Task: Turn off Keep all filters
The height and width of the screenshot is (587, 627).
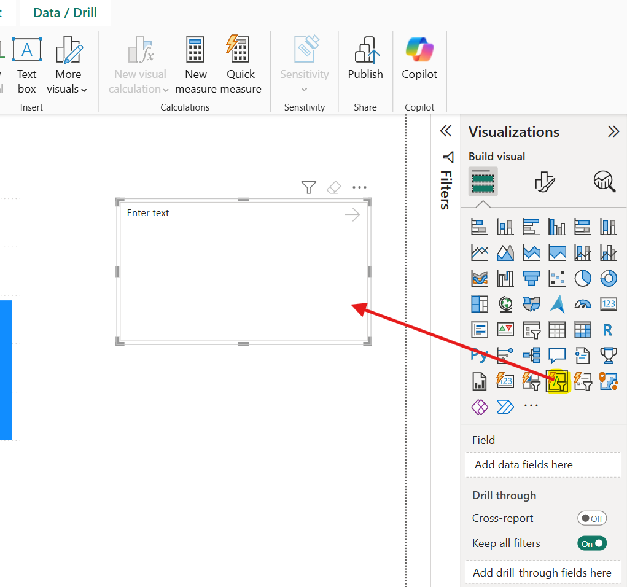Action: (x=591, y=543)
